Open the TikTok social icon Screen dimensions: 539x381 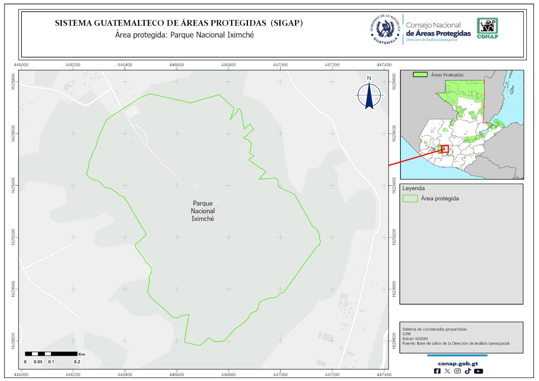(x=468, y=371)
